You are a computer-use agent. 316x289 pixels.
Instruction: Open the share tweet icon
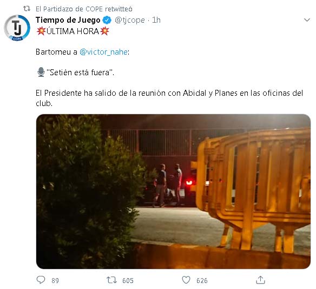point(260,280)
